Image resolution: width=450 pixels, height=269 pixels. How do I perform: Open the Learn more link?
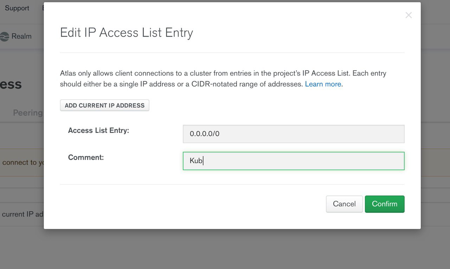(x=323, y=84)
